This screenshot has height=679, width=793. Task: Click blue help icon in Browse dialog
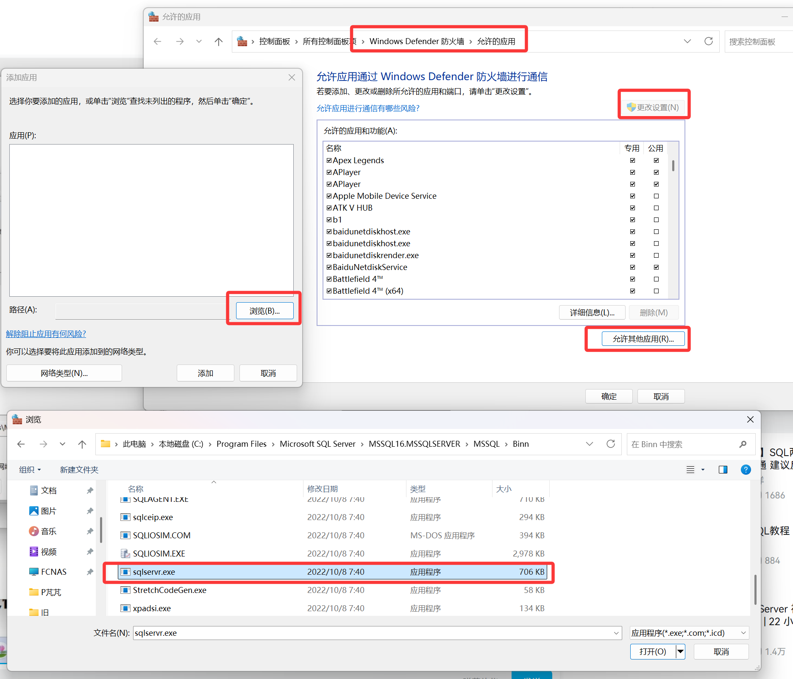click(746, 470)
